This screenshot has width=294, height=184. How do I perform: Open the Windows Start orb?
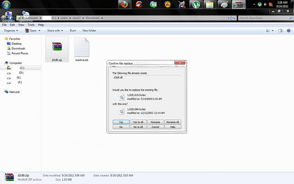6,4
